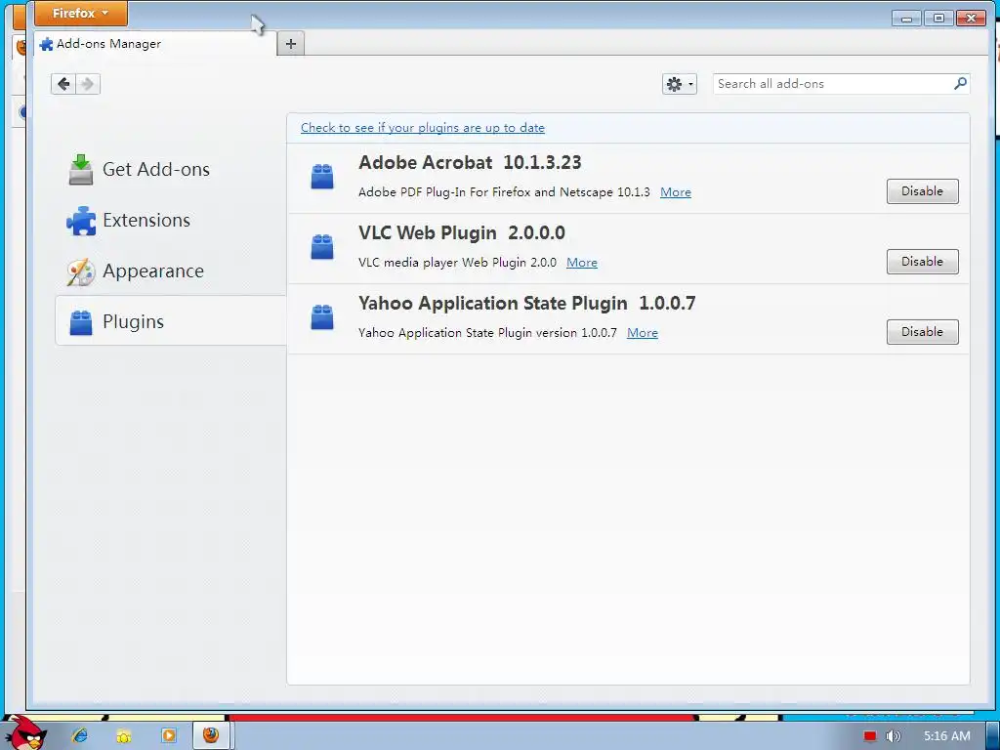Screen dimensions: 1000x750
Task: Open the Appearance category
Action: coord(170,271)
